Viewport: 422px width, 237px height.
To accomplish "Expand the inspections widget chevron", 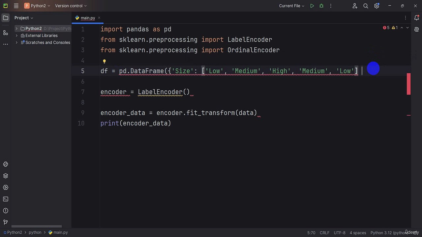I will (407, 28).
